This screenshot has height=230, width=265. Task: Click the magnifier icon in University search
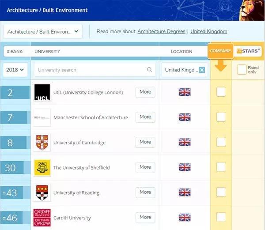[149, 70]
